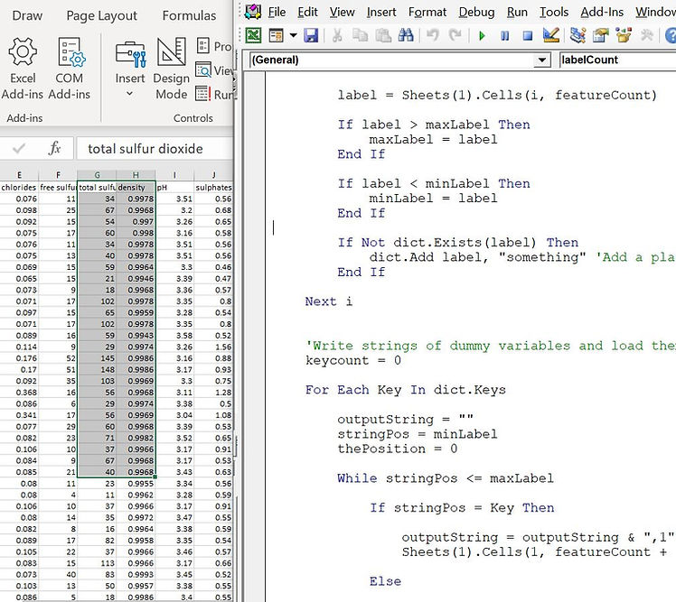The height and width of the screenshot is (602, 676).
Task: Click the chlorides header cell
Action: coord(19,188)
